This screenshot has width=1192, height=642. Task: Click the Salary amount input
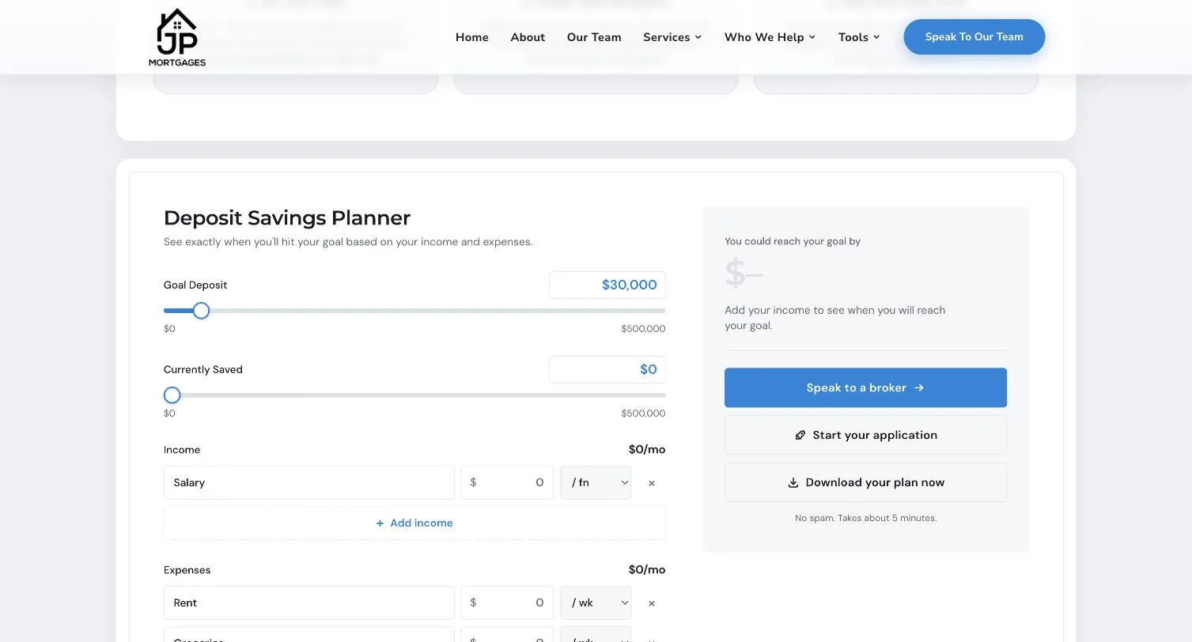(507, 482)
